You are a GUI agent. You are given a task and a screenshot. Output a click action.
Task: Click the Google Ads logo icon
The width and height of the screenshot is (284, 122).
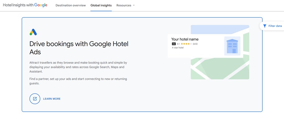(x=33, y=32)
